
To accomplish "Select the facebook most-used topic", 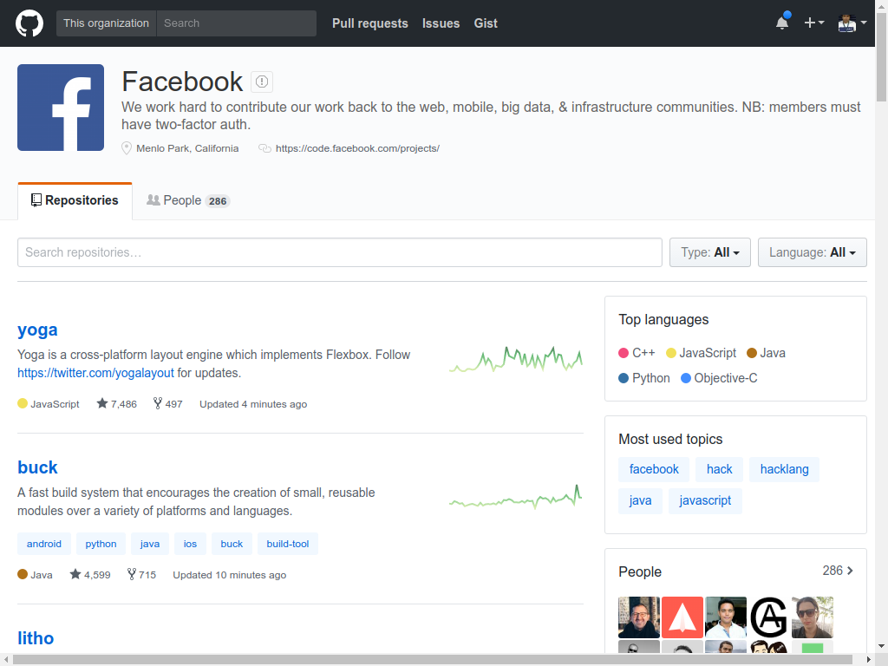I will [x=654, y=469].
